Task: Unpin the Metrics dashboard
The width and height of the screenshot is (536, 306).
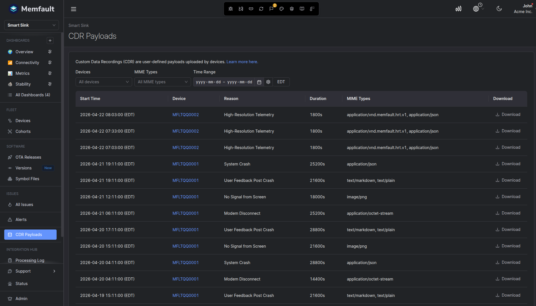Action: (x=50, y=73)
